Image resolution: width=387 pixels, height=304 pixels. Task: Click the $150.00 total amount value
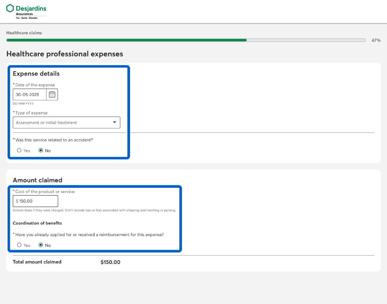[x=110, y=262]
